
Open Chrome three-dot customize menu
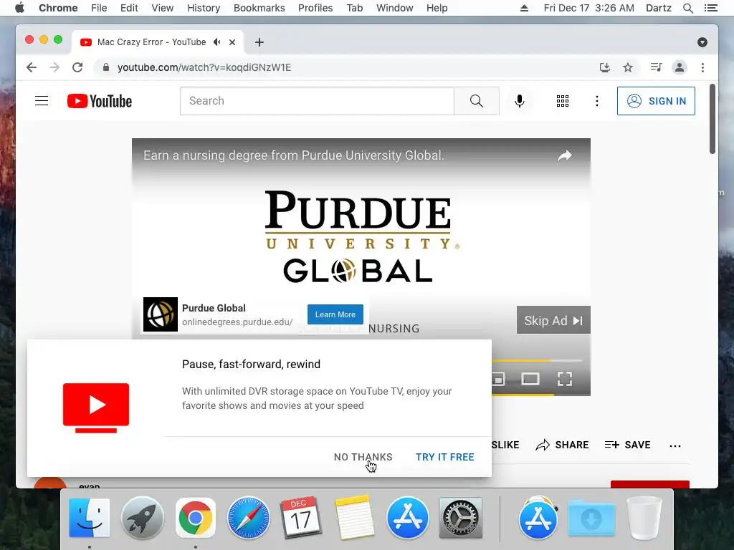point(702,67)
